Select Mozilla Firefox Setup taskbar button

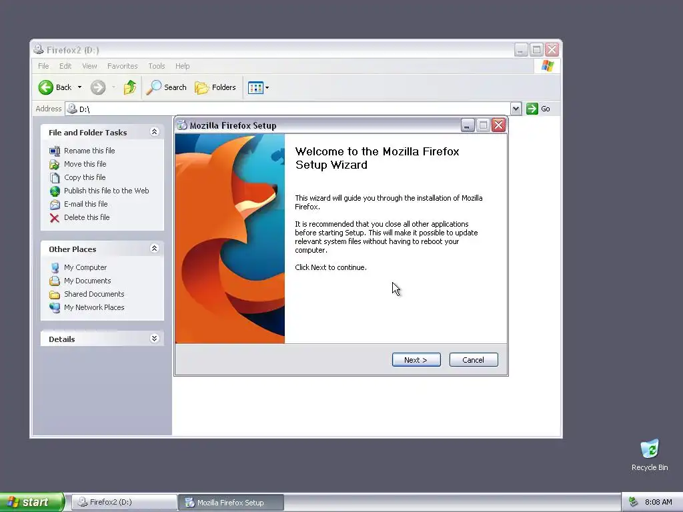(x=231, y=503)
